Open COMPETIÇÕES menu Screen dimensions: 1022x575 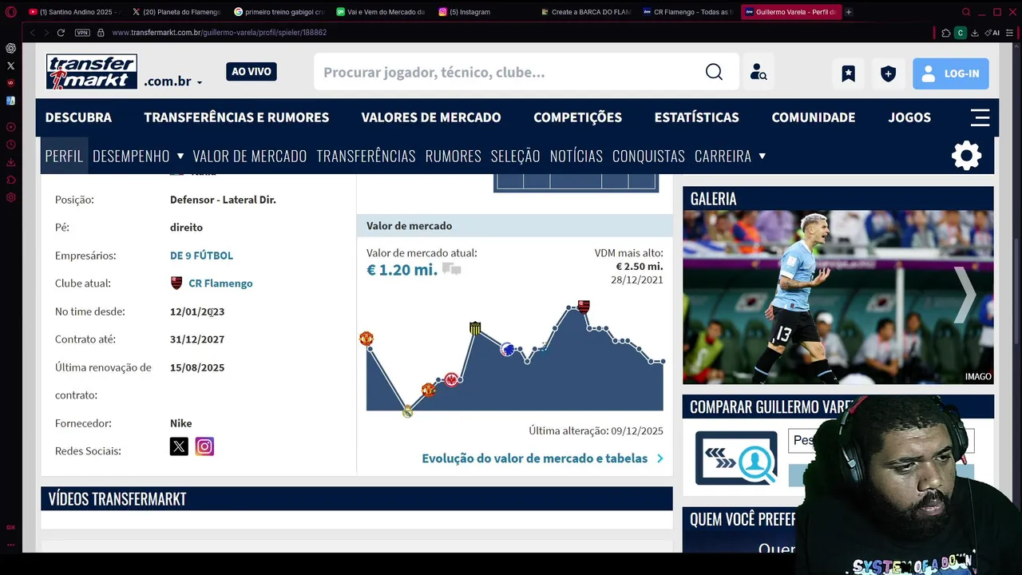point(577,117)
